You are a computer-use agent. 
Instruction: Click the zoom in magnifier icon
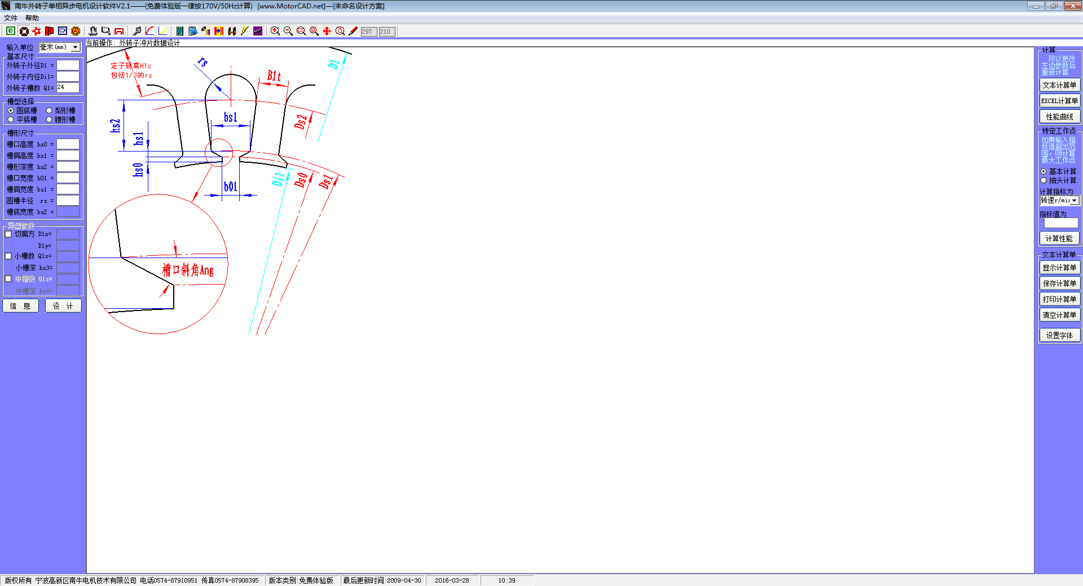click(x=275, y=32)
